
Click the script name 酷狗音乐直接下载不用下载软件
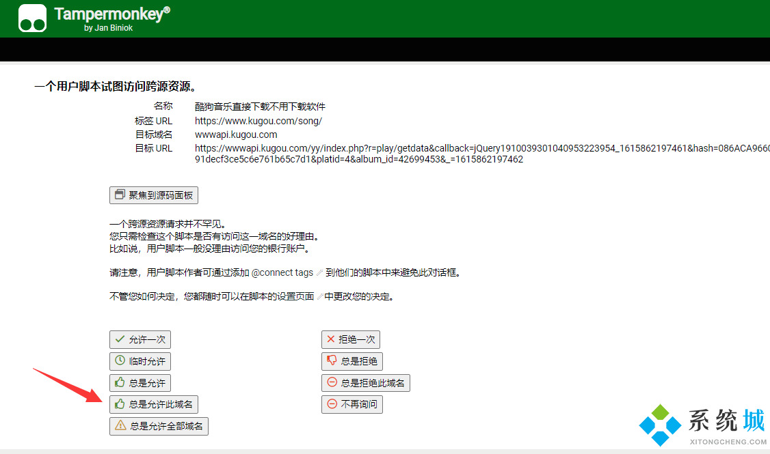260,107
